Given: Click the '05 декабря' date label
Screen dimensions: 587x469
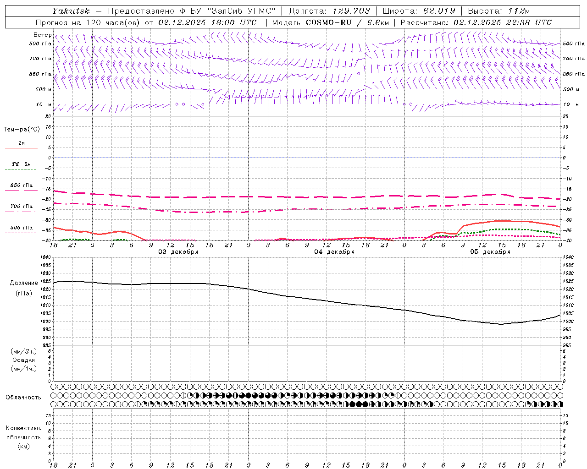Looking at the screenshot, I should point(490,252).
